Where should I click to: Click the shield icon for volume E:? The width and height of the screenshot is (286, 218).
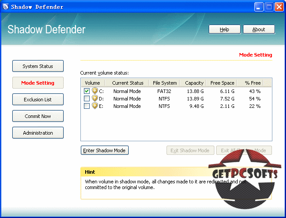point(95,106)
